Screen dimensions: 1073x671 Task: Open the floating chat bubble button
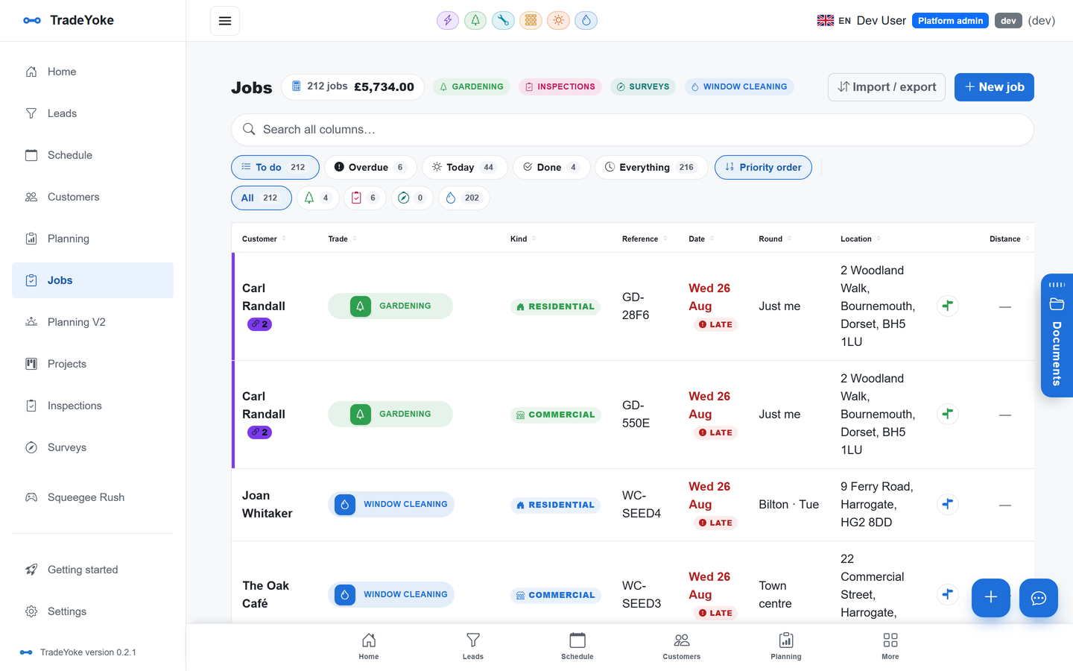point(1039,598)
